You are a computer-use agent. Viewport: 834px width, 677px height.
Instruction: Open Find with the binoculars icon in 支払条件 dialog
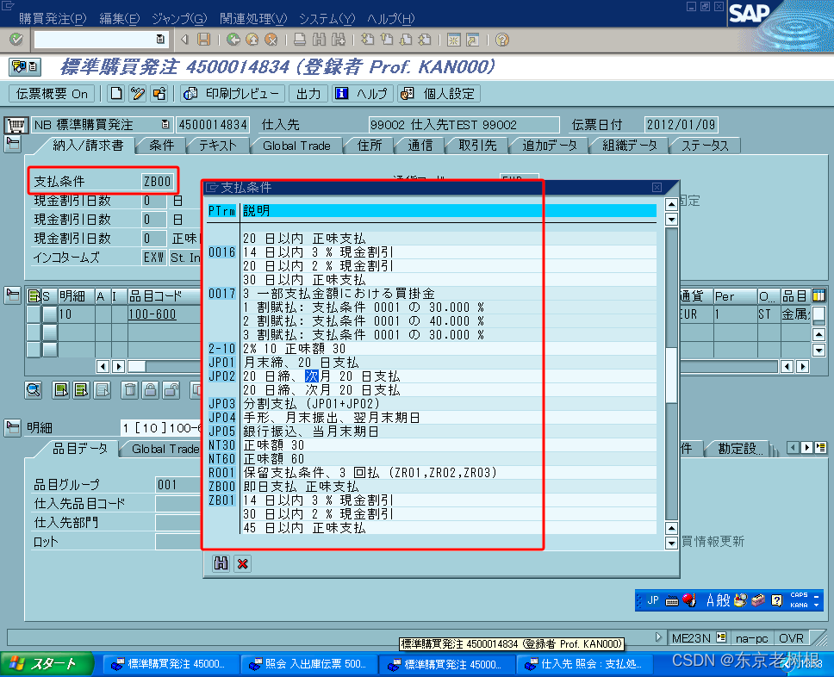click(x=221, y=563)
